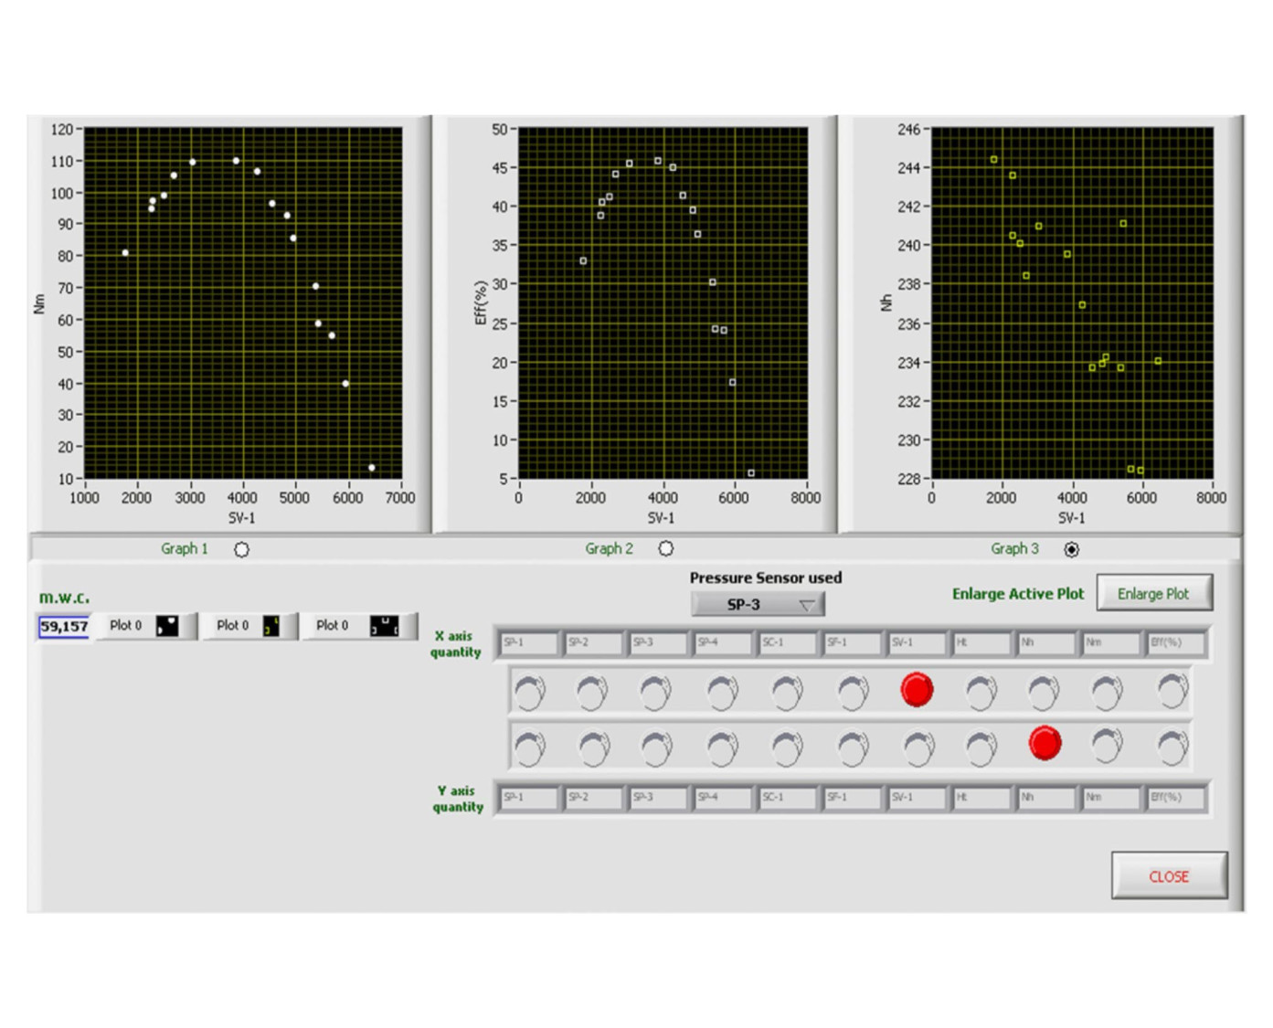This screenshot has height=1028, width=1273.
Task: Set X axis quantity to SC-1
Action: pyautogui.click(x=786, y=691)
